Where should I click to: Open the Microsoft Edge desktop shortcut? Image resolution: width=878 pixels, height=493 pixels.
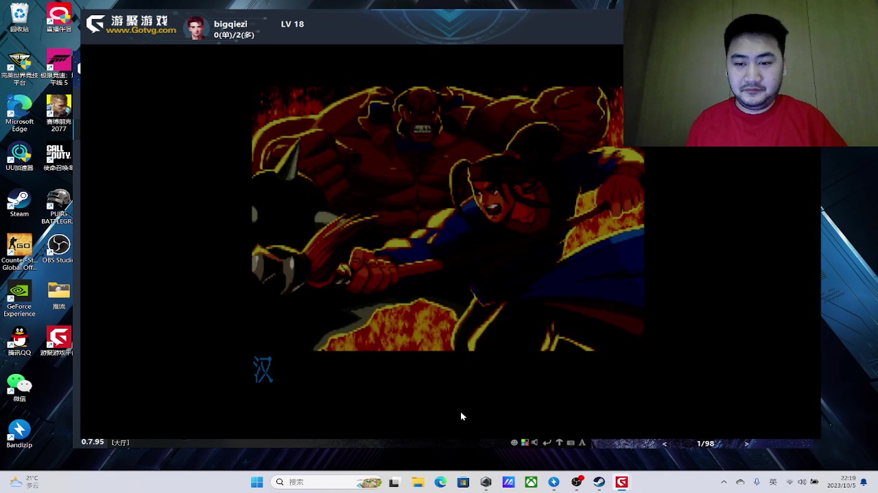tap(19, 114)
